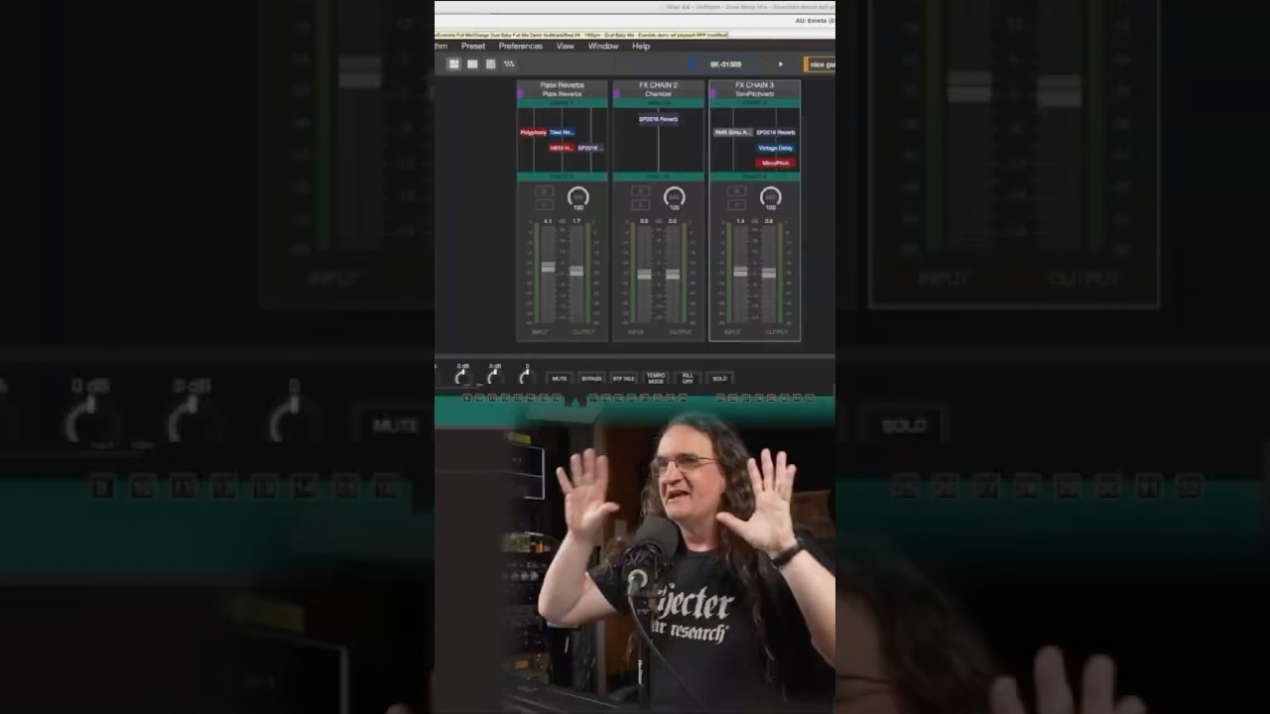
Task: Click the rightmost bottom knob labeled 0
Action: click(526, 377)
